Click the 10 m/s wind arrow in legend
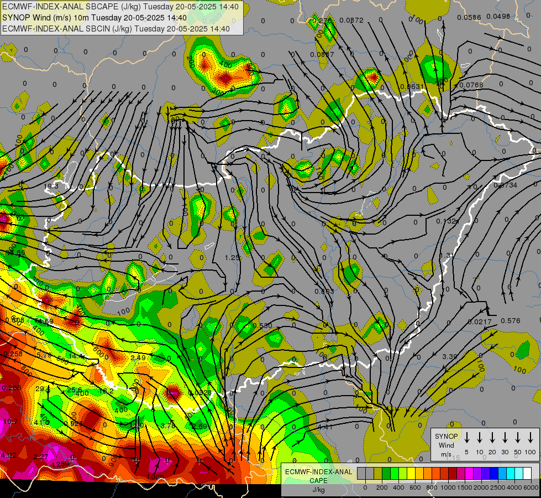This screenshot has width=541, height=498. click(x=479, y=438)
